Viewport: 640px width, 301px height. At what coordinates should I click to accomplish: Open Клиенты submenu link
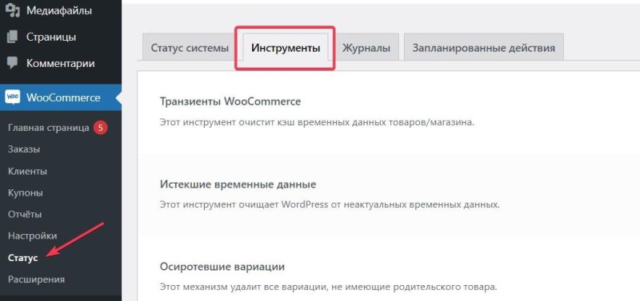[27, 171]
